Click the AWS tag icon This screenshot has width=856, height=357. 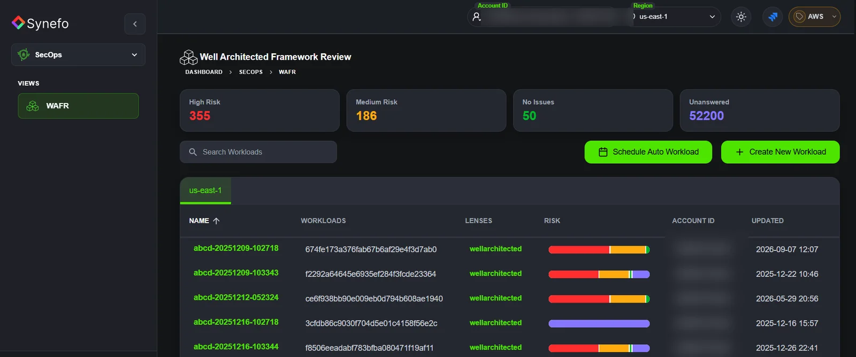coord(799,17)
